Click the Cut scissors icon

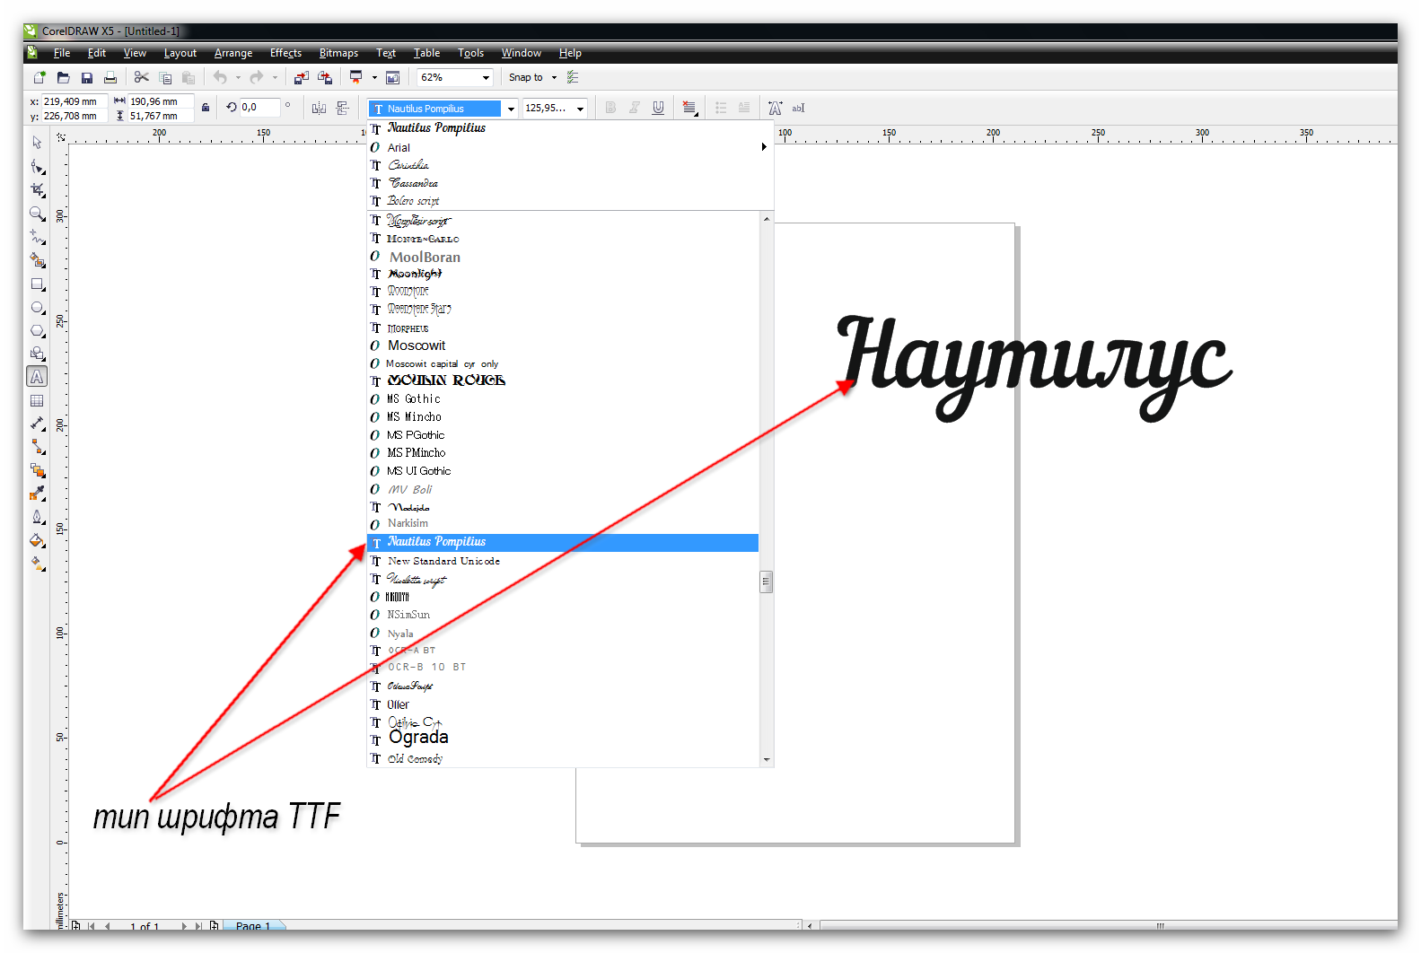[x=142, y=78]
